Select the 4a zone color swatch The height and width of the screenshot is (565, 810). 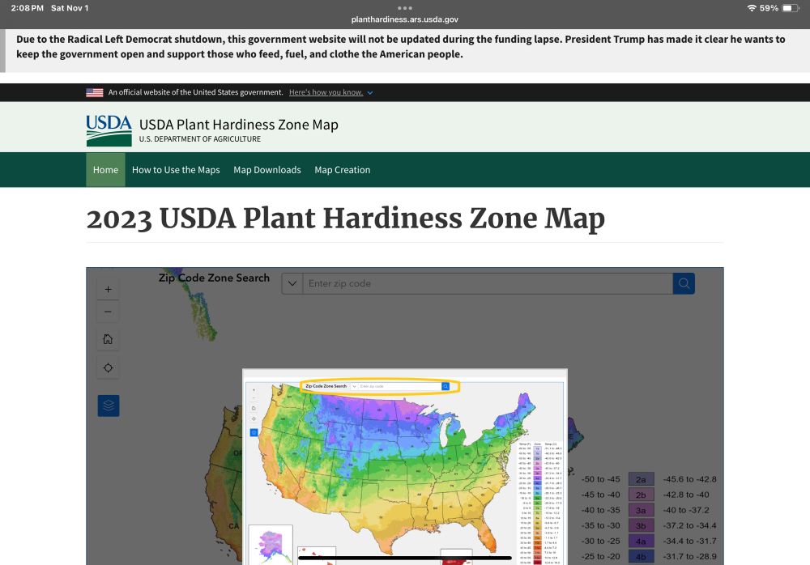[x=641, y=542]
